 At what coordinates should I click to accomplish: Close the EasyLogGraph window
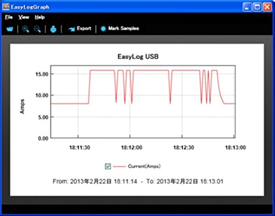pos(267,7)
